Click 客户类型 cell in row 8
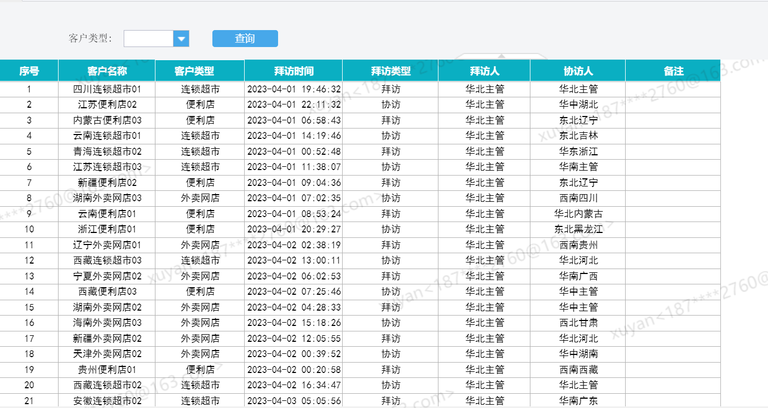Image resolution: width=768 pixels, height=408 pixels. 200,198
